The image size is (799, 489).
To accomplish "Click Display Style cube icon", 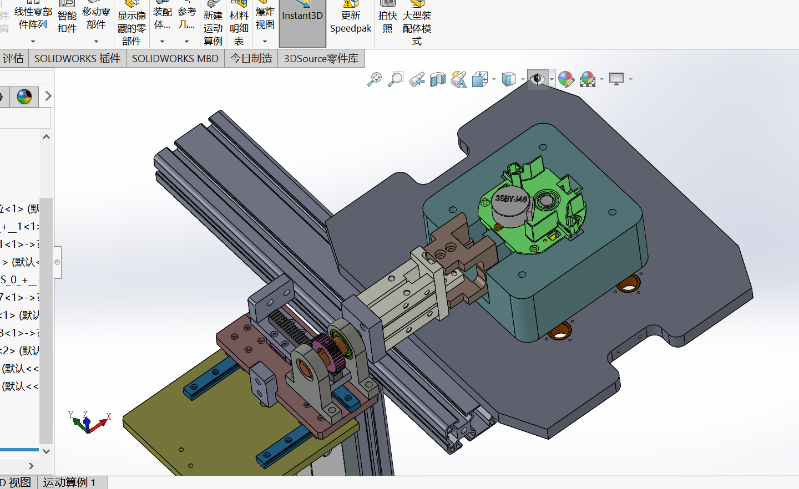I will pyautogui.click(x=508, y=80).
